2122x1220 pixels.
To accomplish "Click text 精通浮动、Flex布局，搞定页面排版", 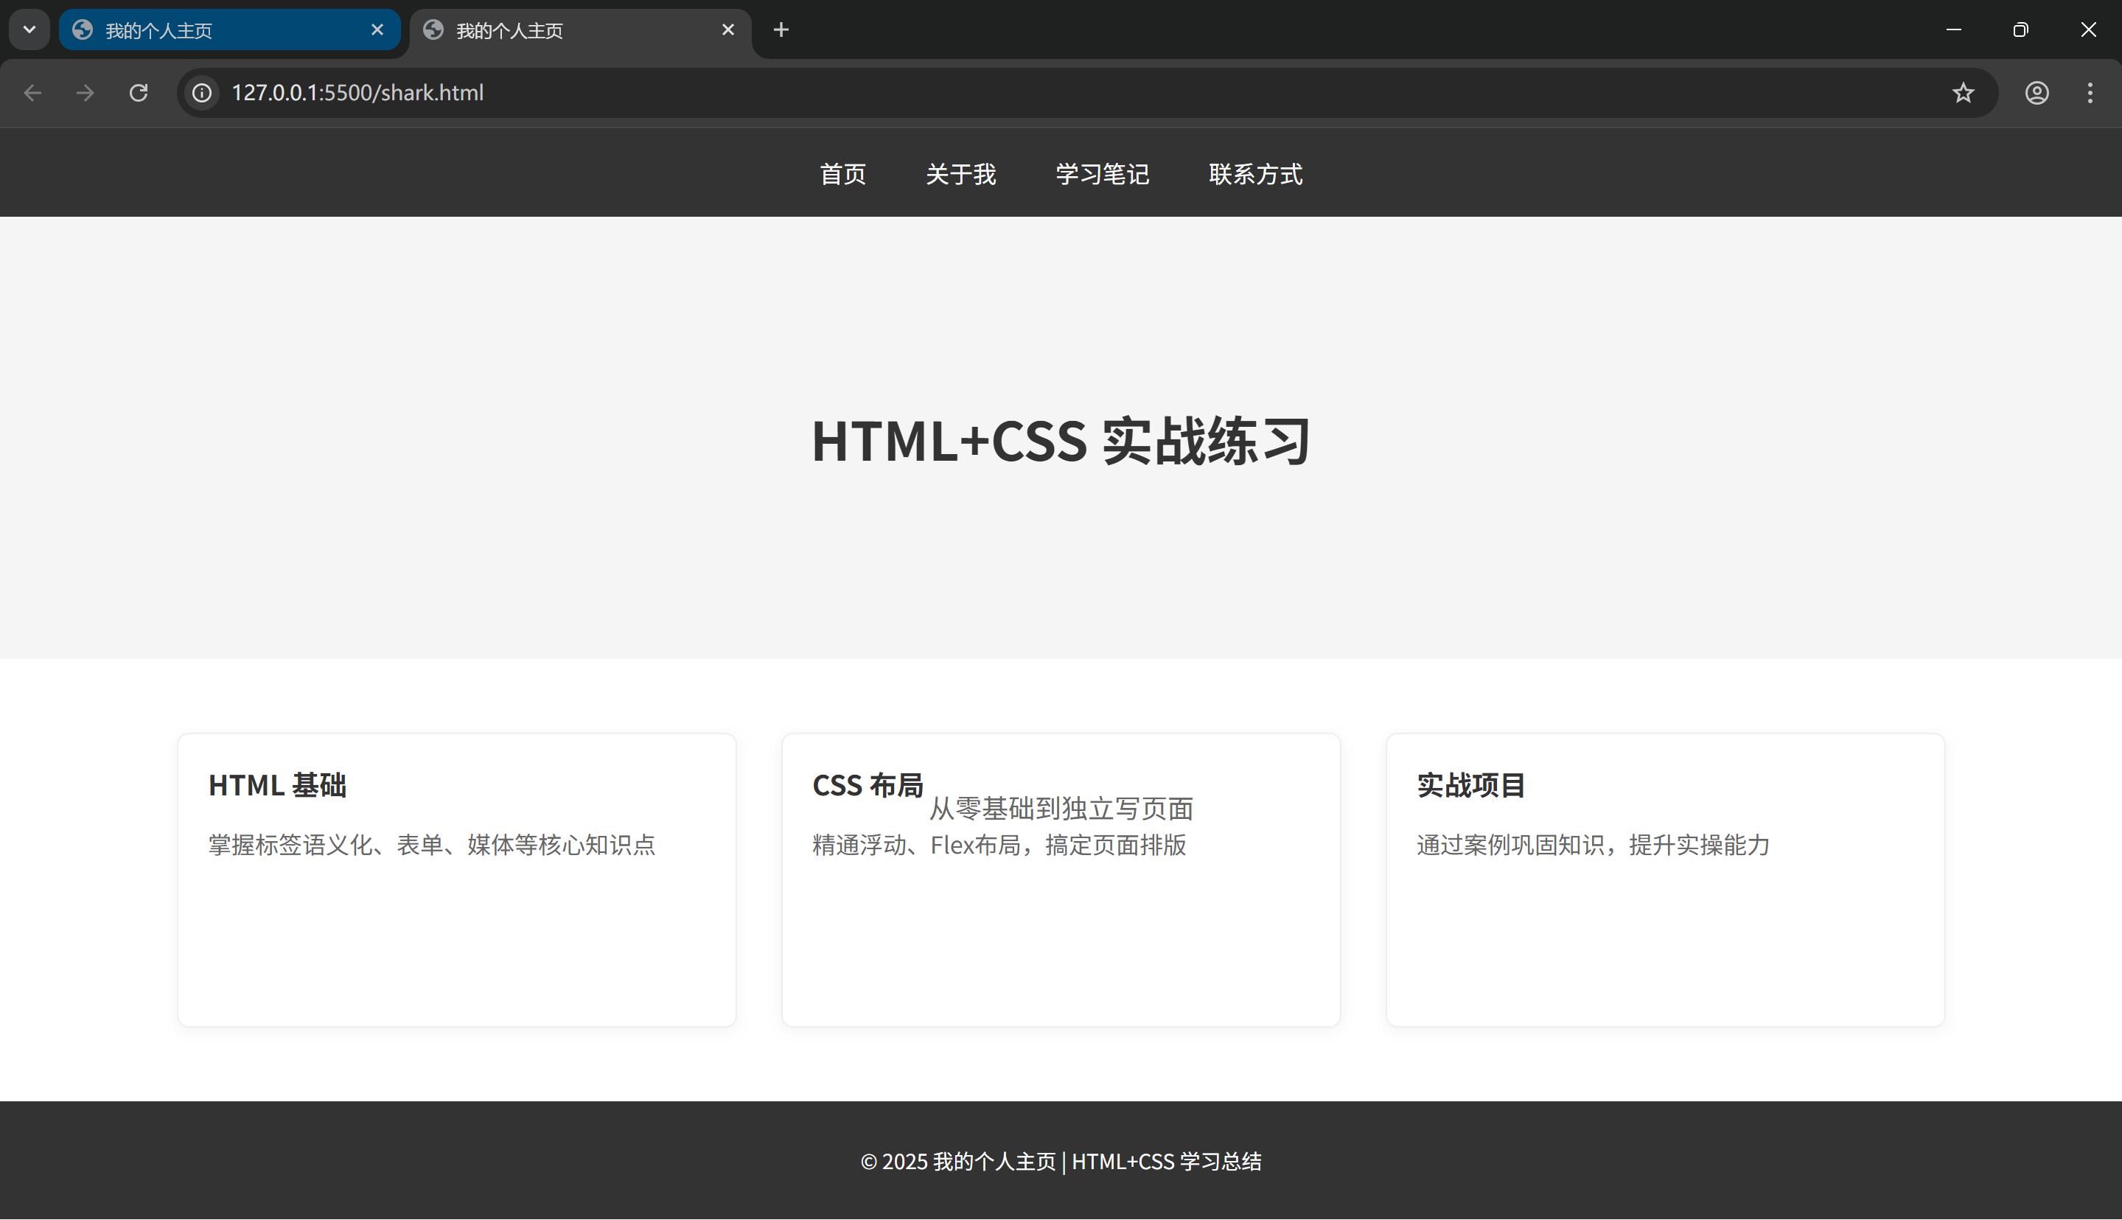I will point(999,845).
